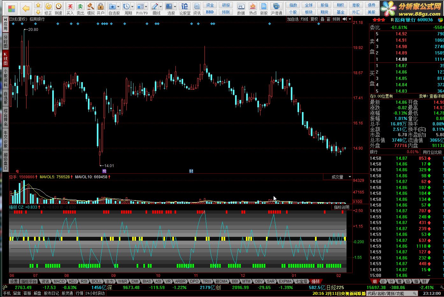Open the 测速 speed test tool

click(58, 9)
